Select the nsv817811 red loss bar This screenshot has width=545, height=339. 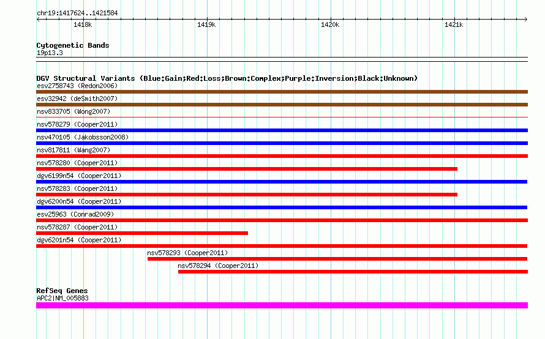282,156
